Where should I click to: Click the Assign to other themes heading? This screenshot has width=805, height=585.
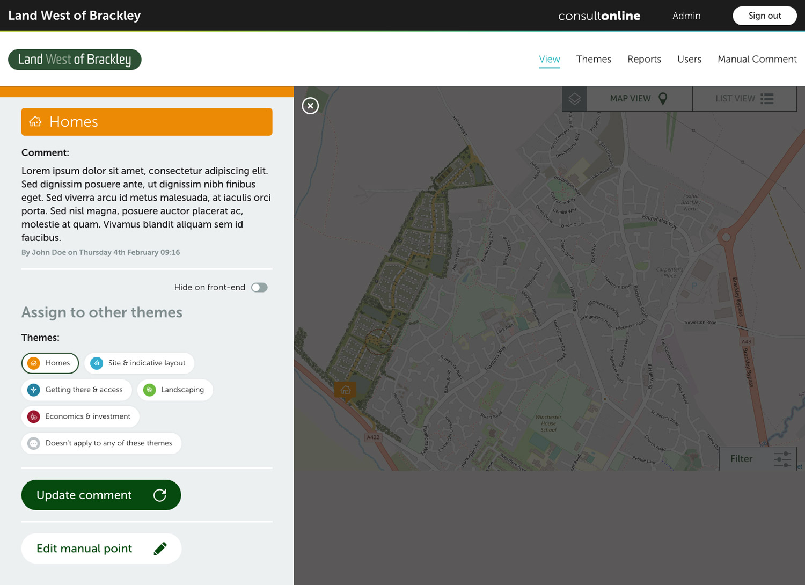[102, 312]
